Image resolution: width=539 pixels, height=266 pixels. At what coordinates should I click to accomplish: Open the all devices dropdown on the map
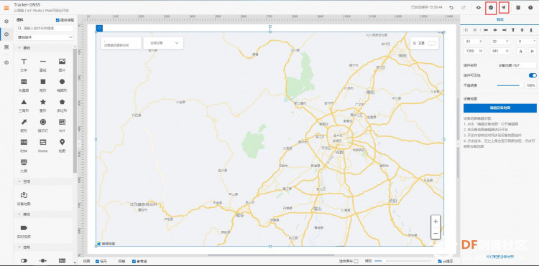tap(163, 43)
